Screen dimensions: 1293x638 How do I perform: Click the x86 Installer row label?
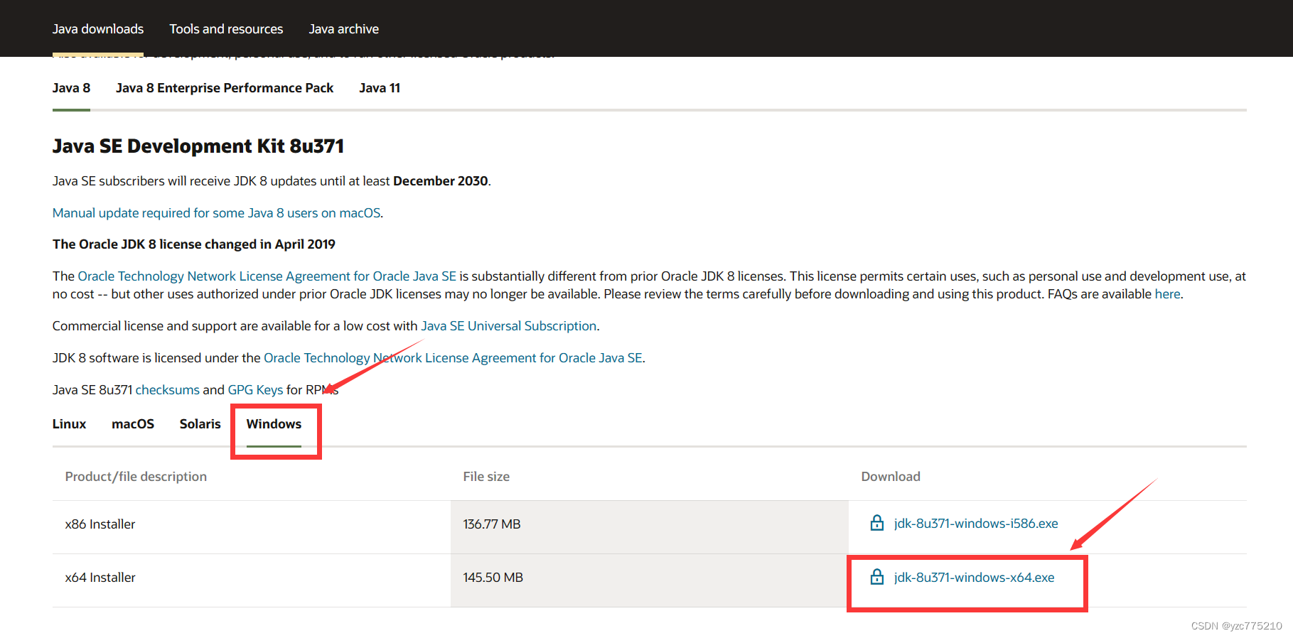tap(100, 524)
